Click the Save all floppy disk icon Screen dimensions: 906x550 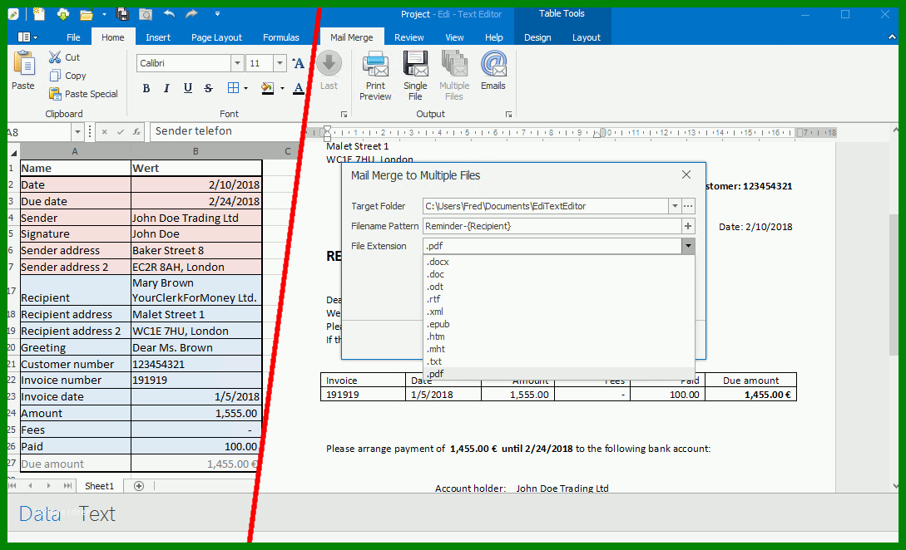(x=122, y=14)
